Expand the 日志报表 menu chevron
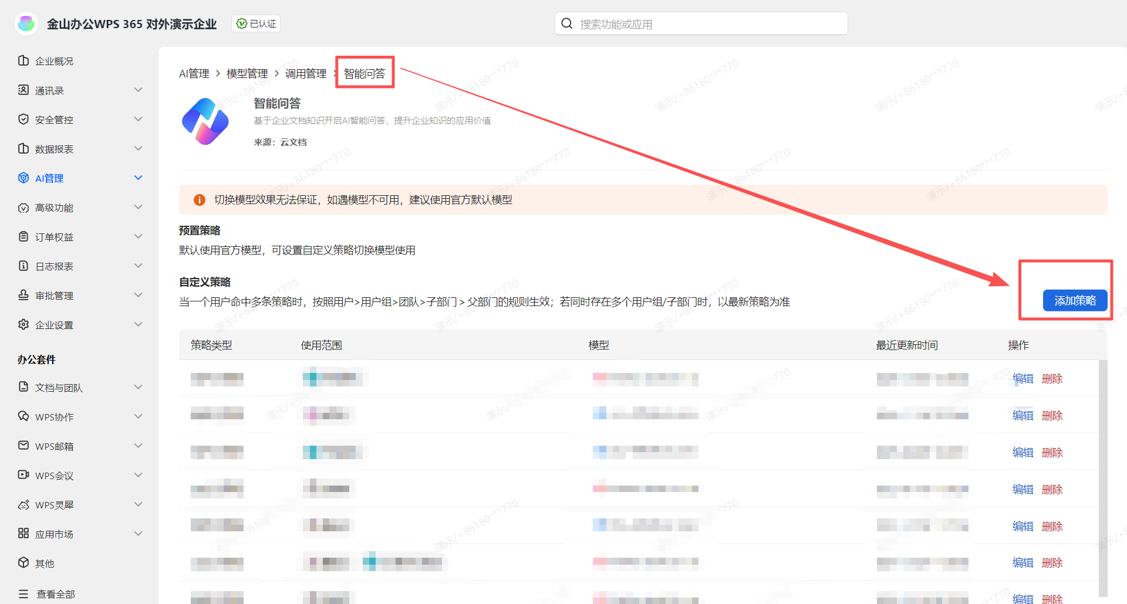1127x604 pixels. [x=139, y=266]
